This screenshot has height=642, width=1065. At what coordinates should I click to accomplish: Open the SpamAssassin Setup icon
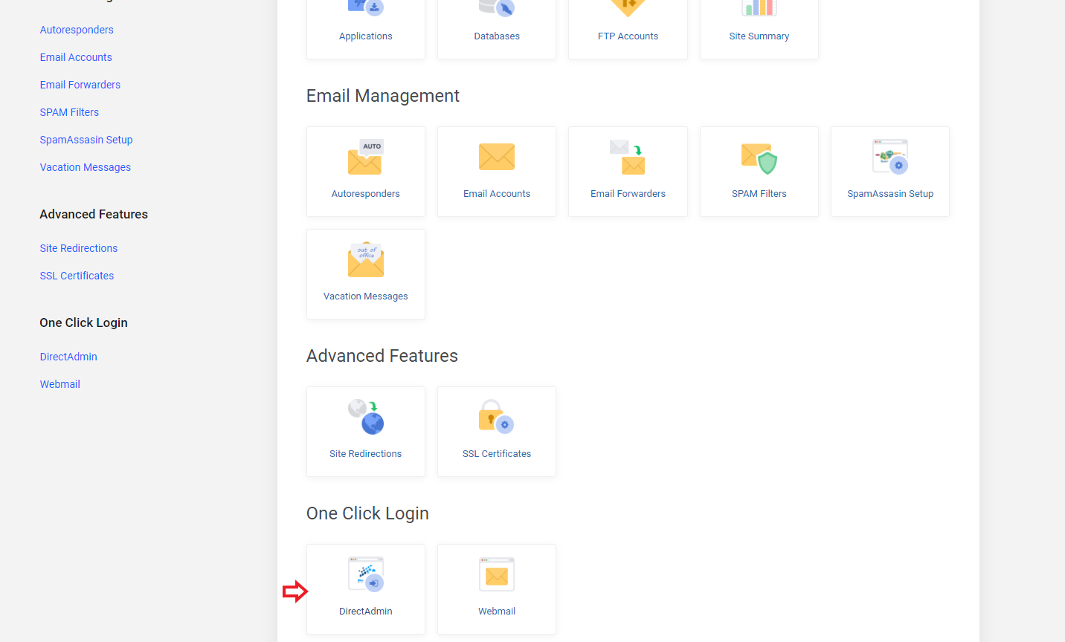click(x=890, y=158)
